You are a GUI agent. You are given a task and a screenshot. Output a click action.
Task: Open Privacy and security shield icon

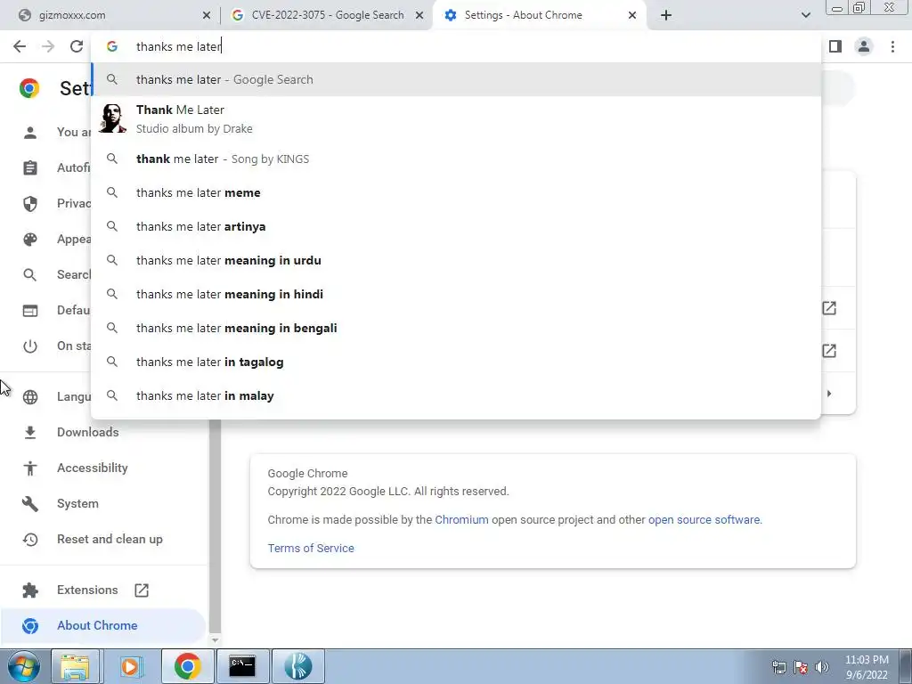coord(30,204)
